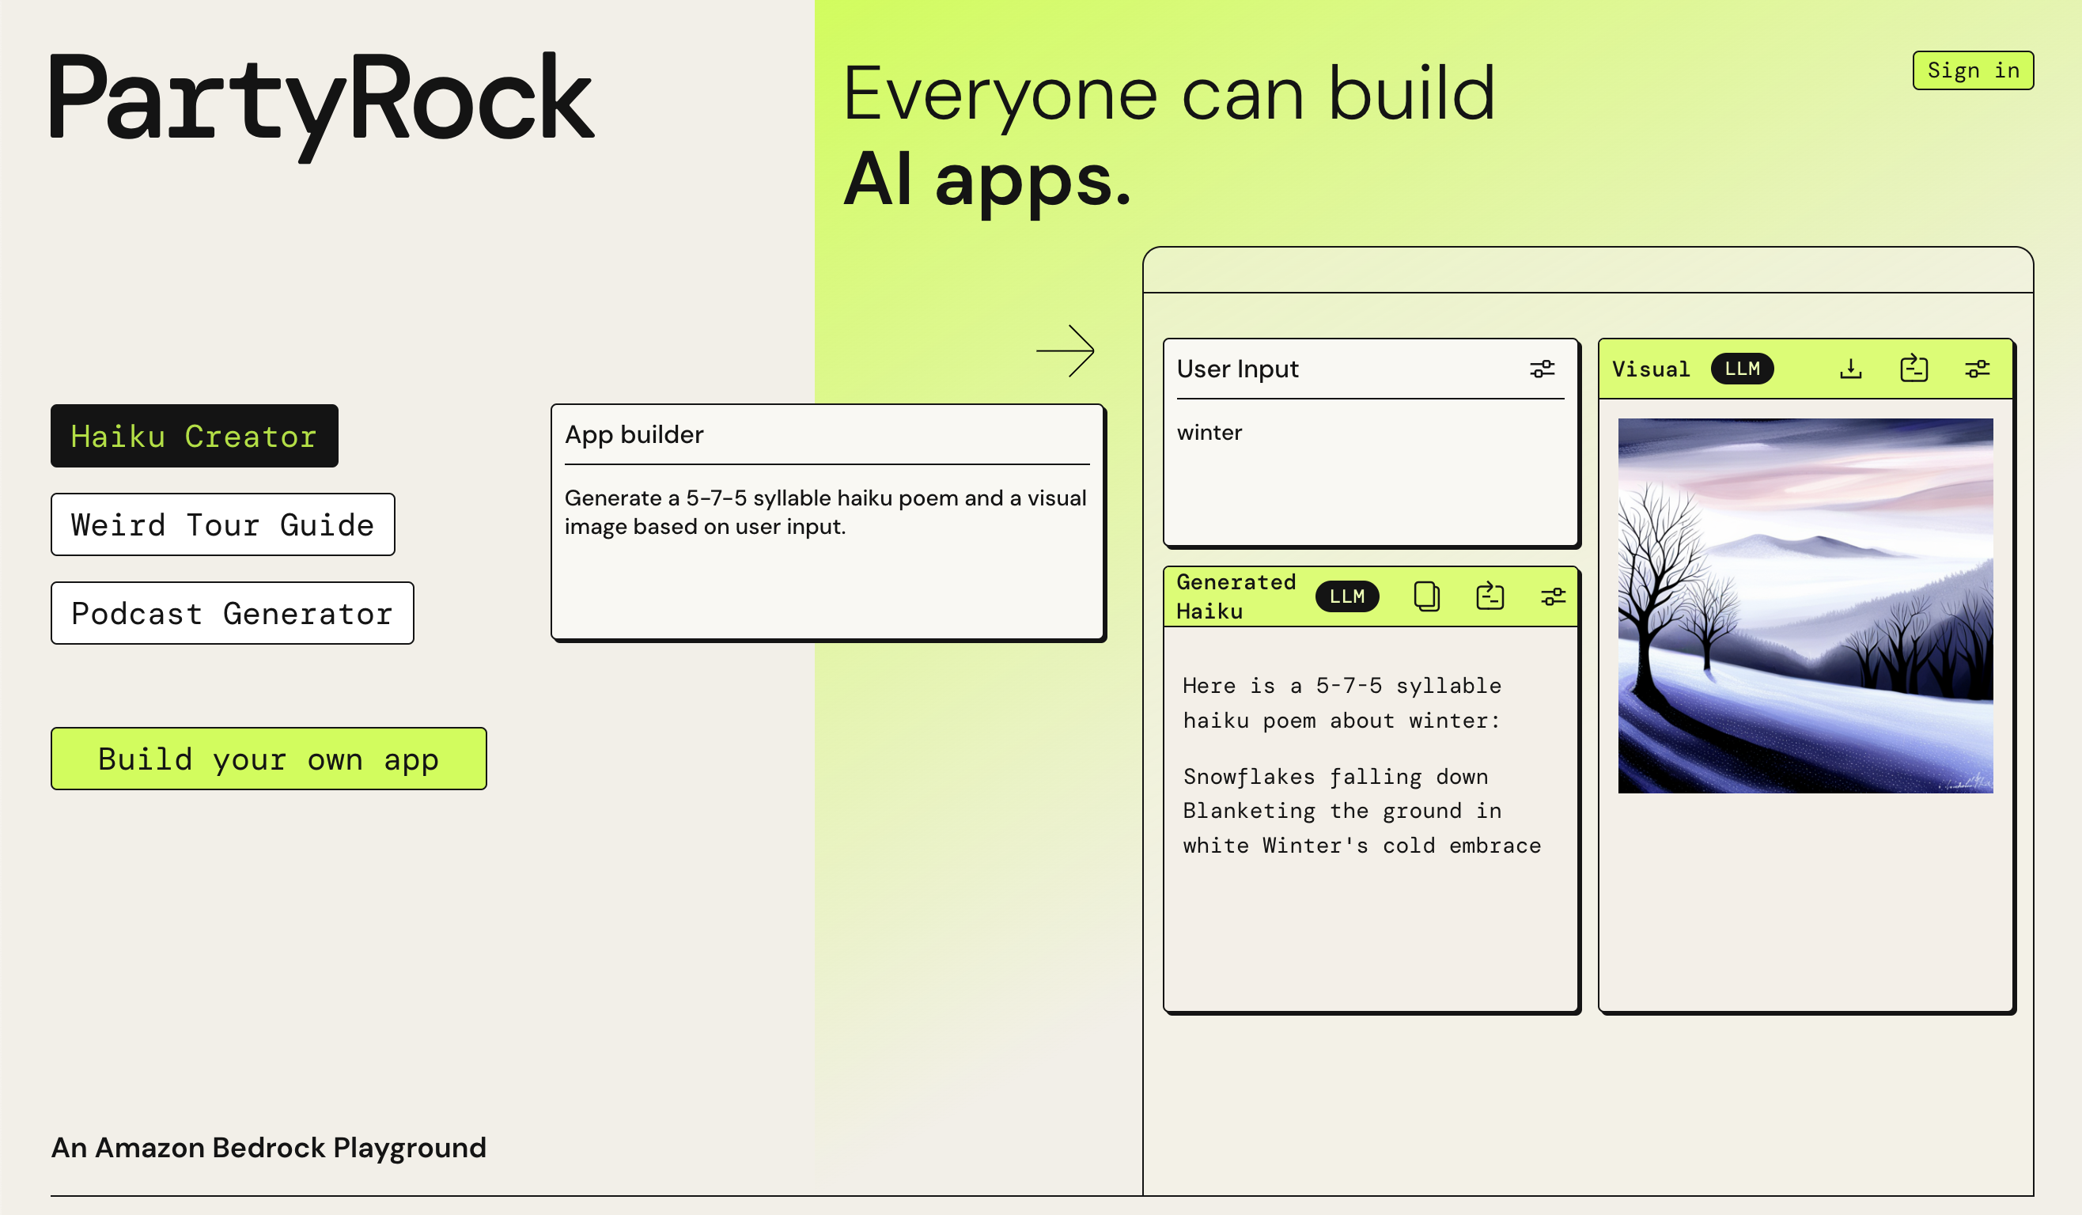Screen dimensions: 2082x1215
Task: Click the LLM badge in Visual widget
Action: click(x=1743, y=369)
